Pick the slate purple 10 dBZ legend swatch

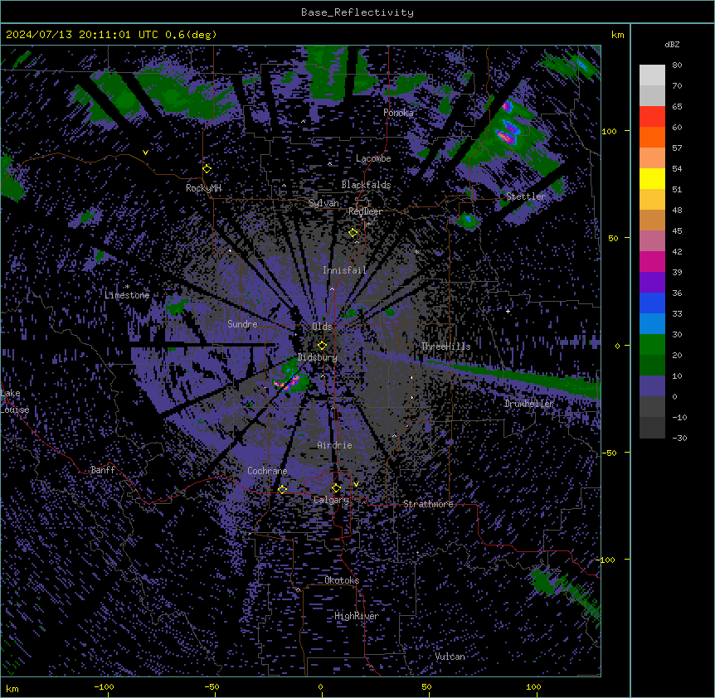coord(652,386)
